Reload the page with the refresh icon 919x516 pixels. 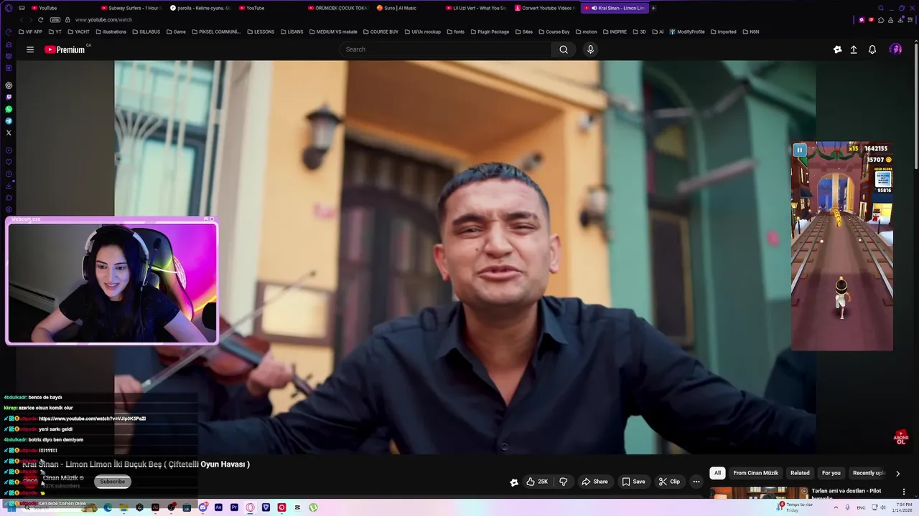pyautogui.click(x=42, y=19)
